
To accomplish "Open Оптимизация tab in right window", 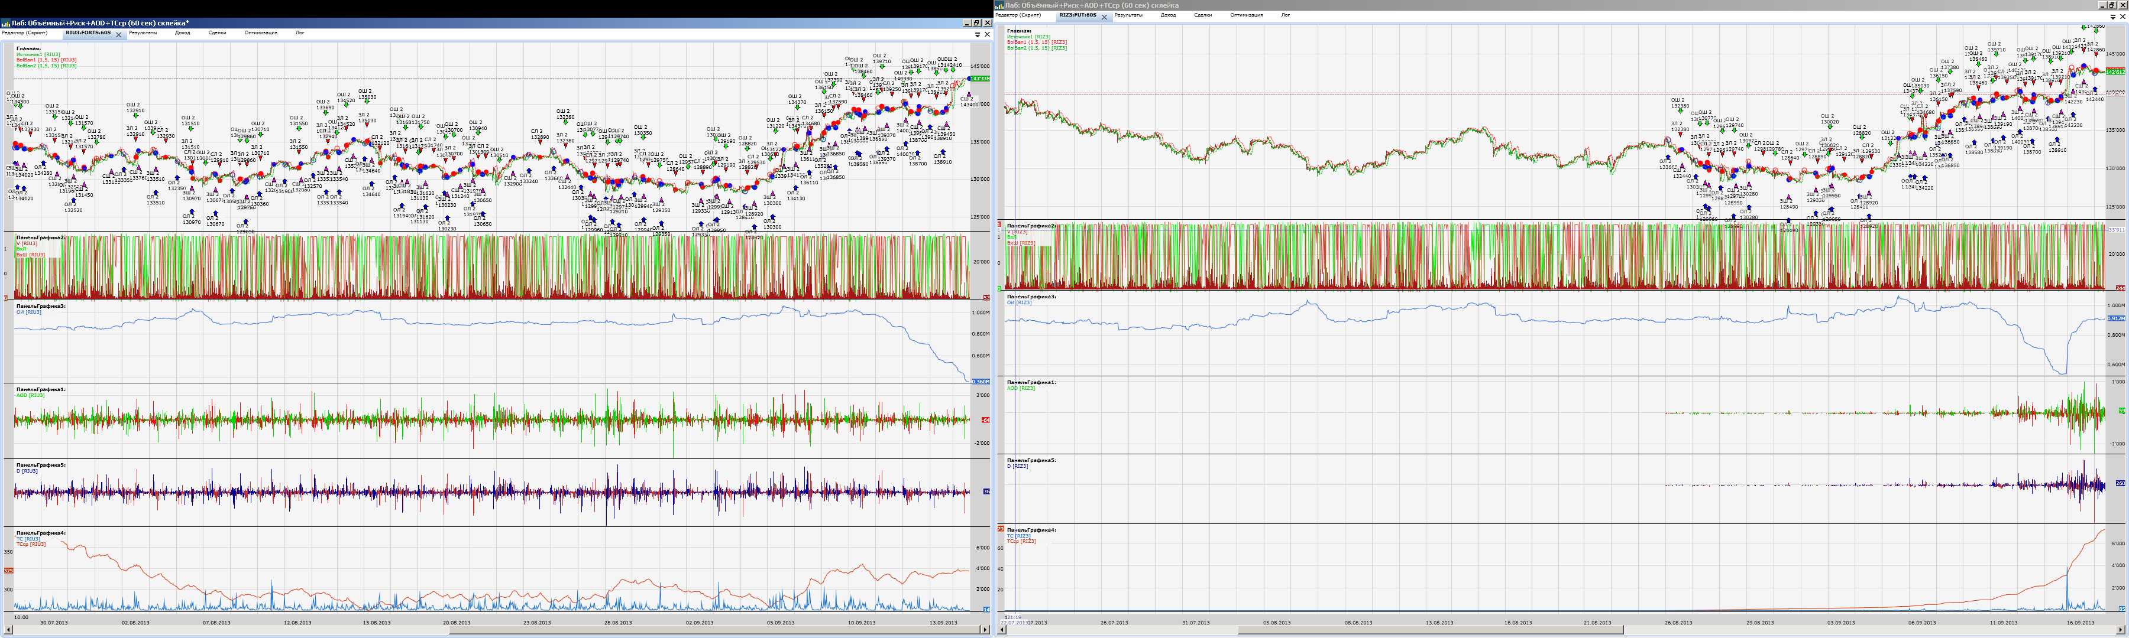I will [x=1245, y=15].
